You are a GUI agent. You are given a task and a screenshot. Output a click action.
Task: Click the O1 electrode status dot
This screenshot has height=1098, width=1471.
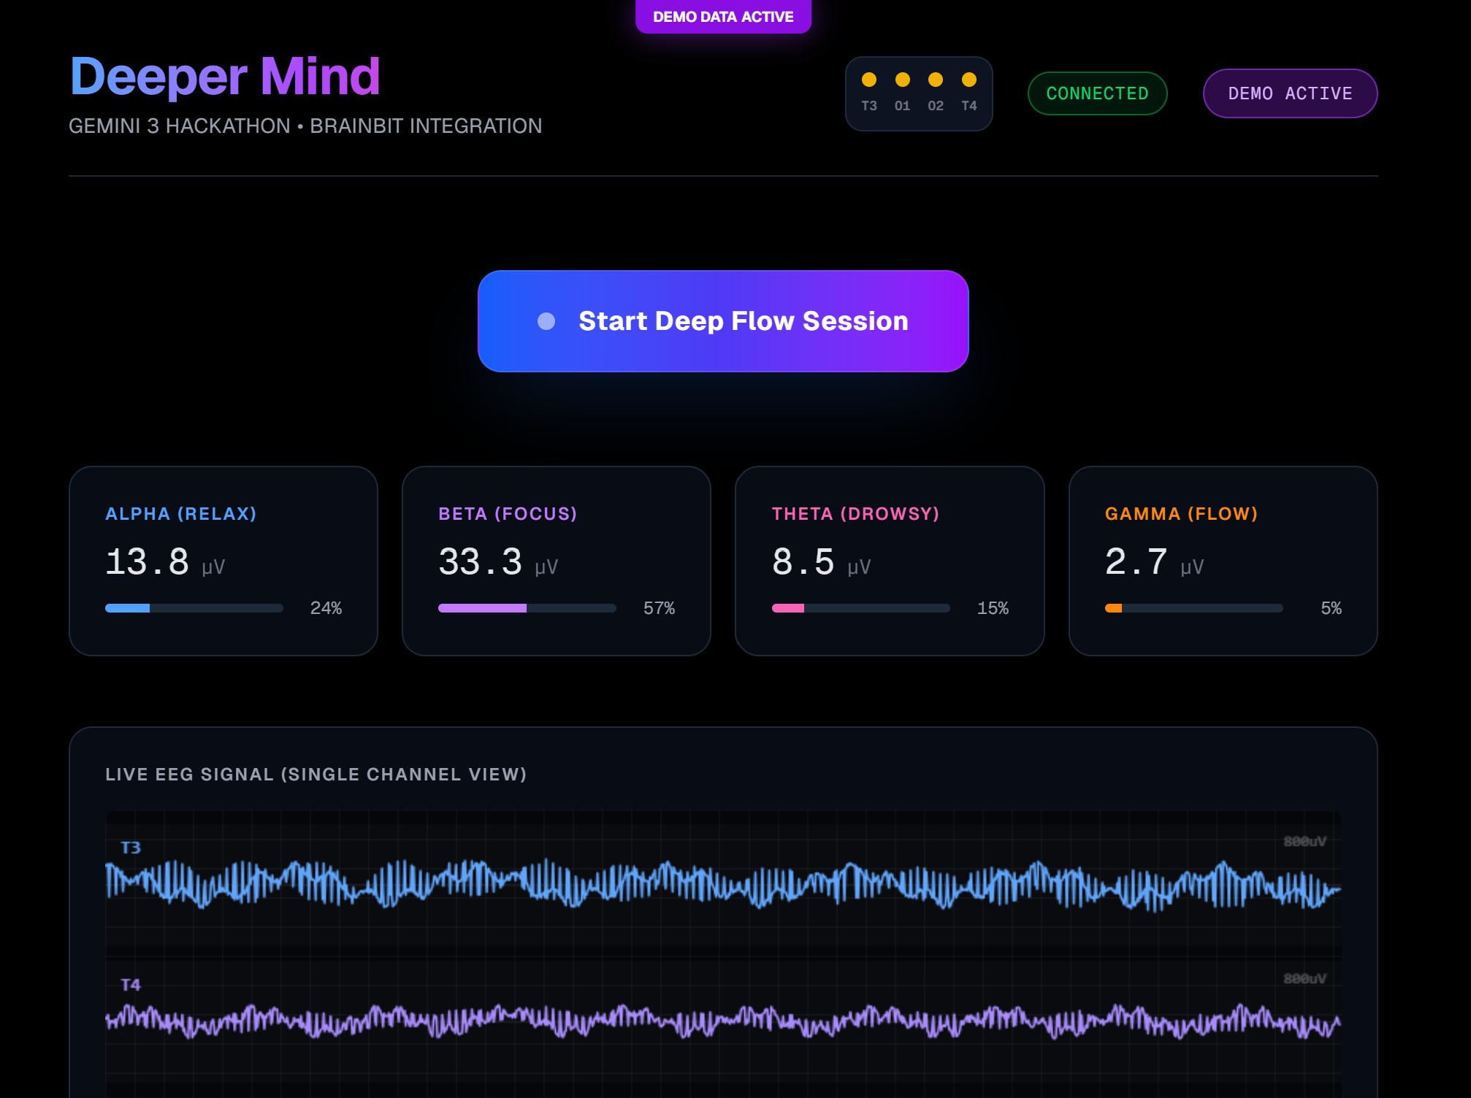(x=902, y=80)
